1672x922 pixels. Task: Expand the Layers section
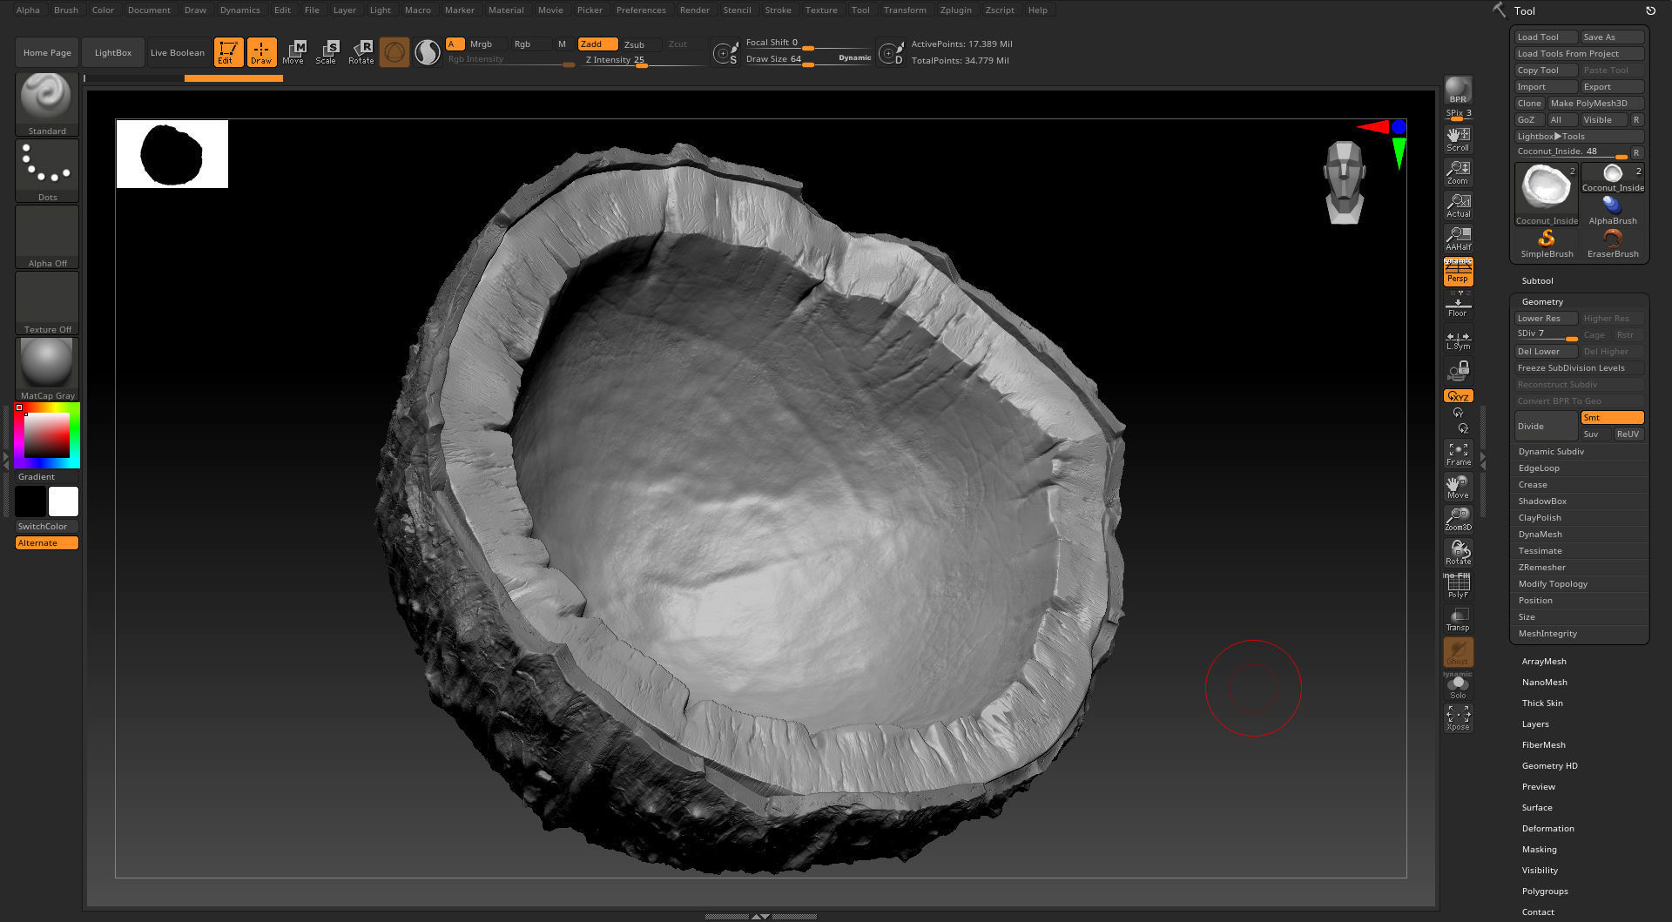tap(1535, 723)
